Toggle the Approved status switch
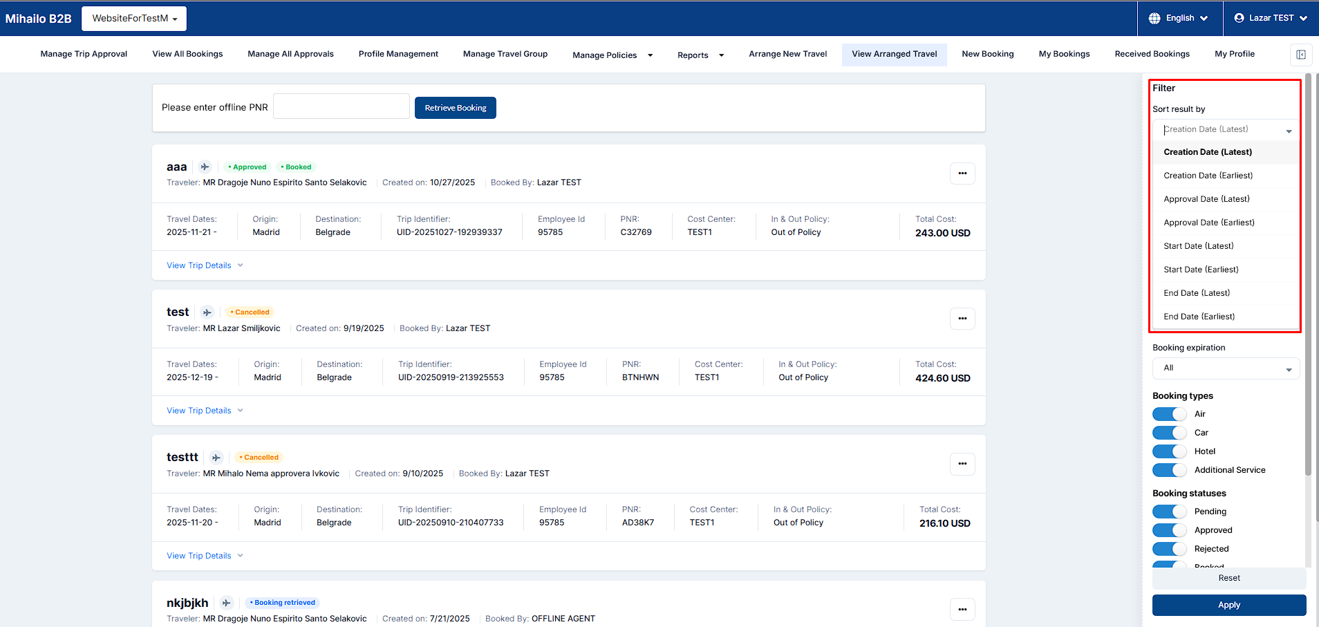 click(x=1170, y=530)
